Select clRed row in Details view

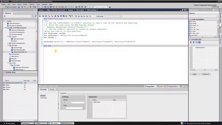(x=20, y=90)
